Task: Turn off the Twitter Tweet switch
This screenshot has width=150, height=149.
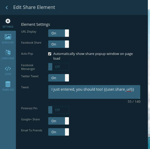Action: 59,78
